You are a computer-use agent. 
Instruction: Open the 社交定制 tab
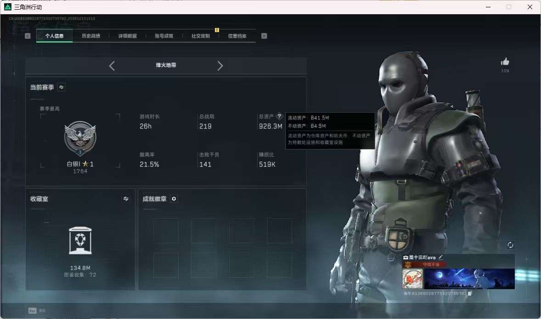(x=200, y=36)
